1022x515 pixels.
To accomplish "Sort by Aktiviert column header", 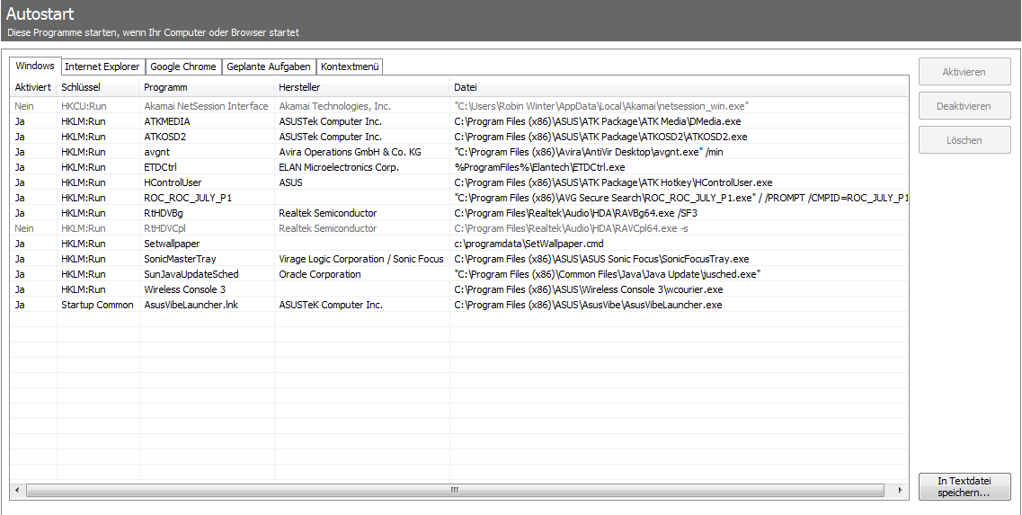I will pos(33,86).
